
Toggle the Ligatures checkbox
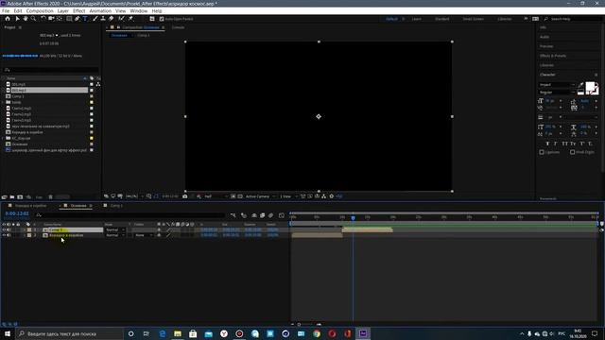542,152
